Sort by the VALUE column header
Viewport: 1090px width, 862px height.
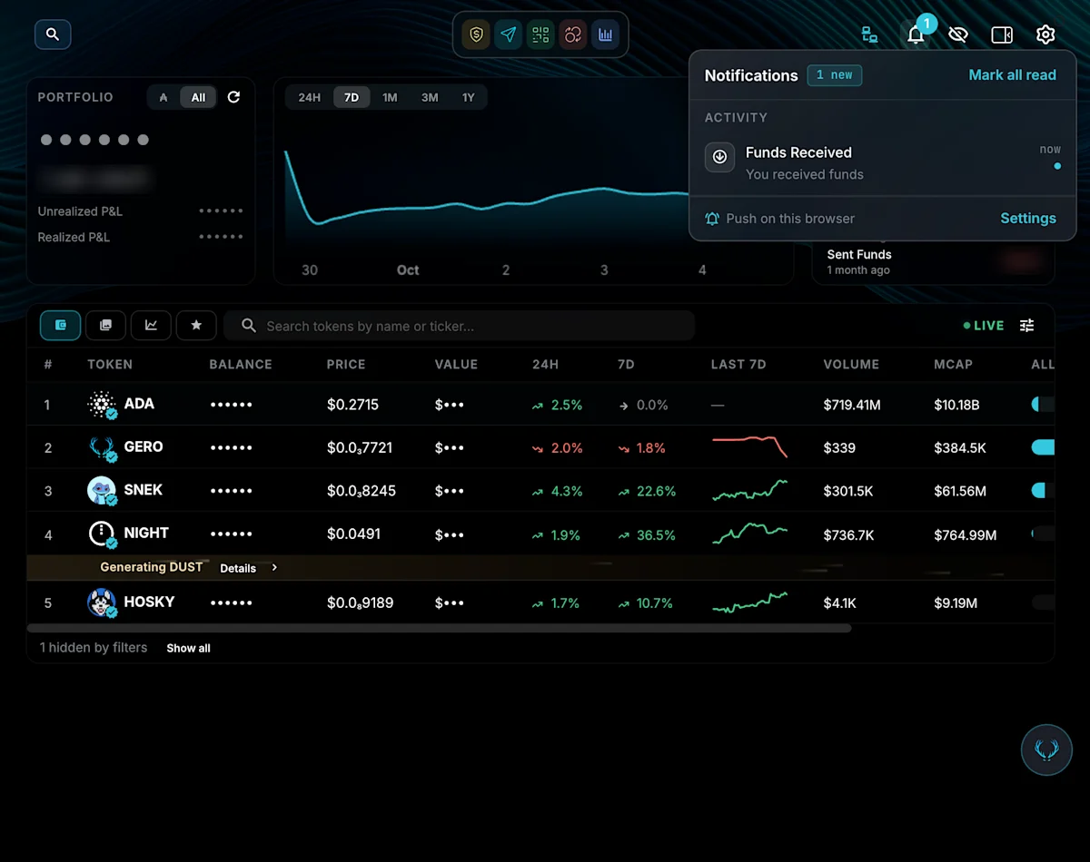pyautogui.click(x=456, y=364)
